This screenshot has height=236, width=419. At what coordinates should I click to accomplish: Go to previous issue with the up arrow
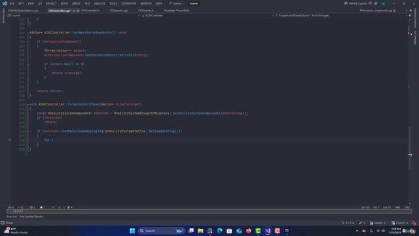pos(53,207)
